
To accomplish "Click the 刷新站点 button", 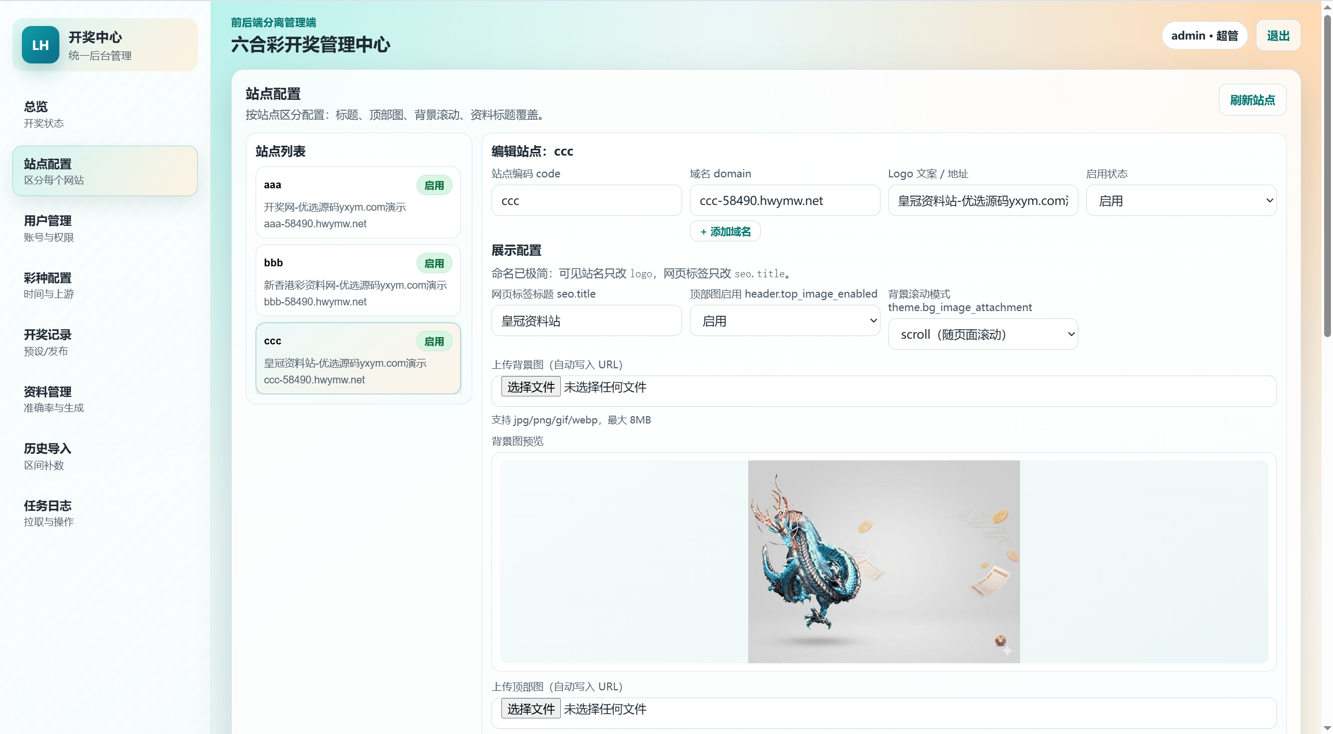I will coord(1252,100).
